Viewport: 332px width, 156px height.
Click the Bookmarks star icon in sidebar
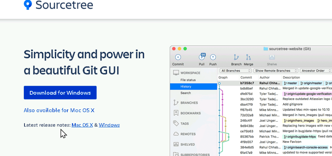tap(176, 113)
